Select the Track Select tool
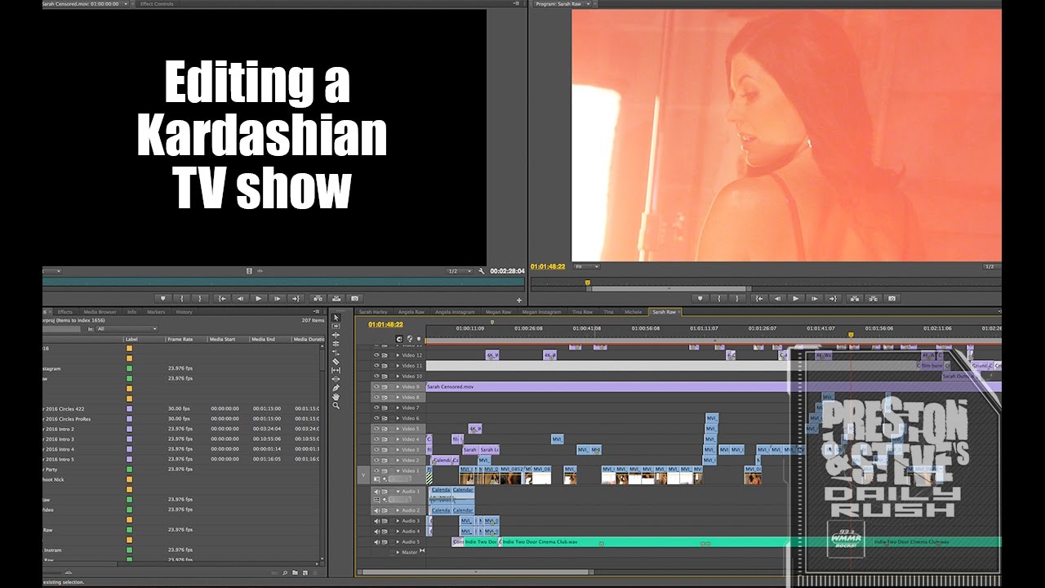Image resolution: width=1045 pixels, height=588 pixels. click(x=336, y=326)
